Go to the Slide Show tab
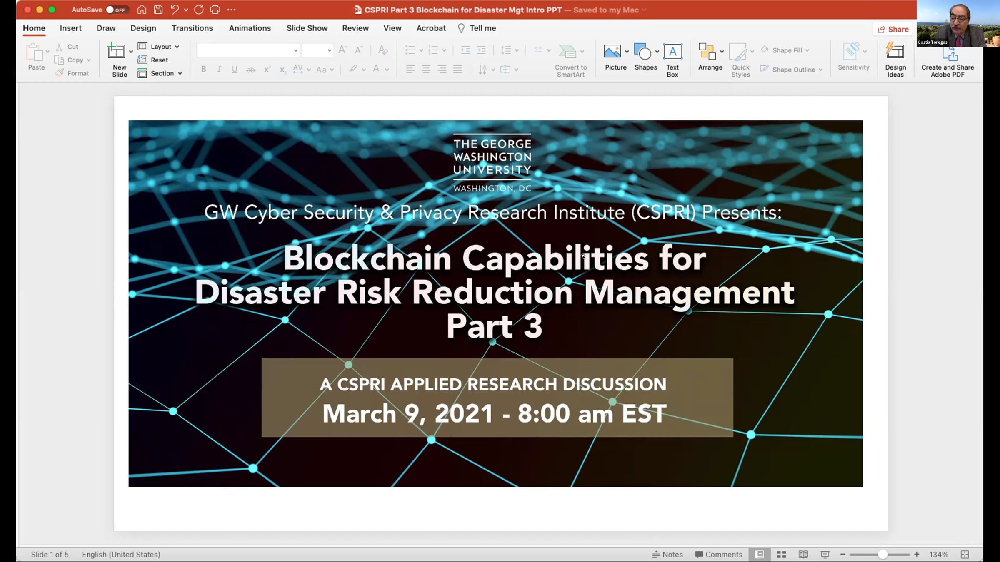This screenshot has height=562, width=1000. 307,28
